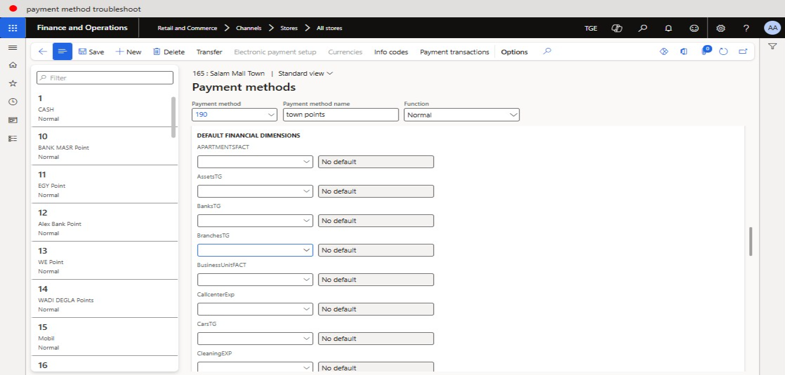
Task: Click the red recording dot icon
Action: pos(13,9)
